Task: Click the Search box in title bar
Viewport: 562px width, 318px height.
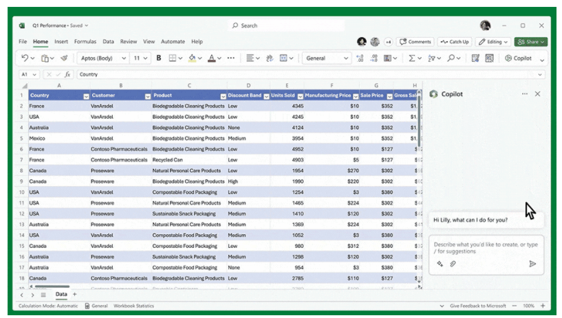Action: click(x=285, y=25)
